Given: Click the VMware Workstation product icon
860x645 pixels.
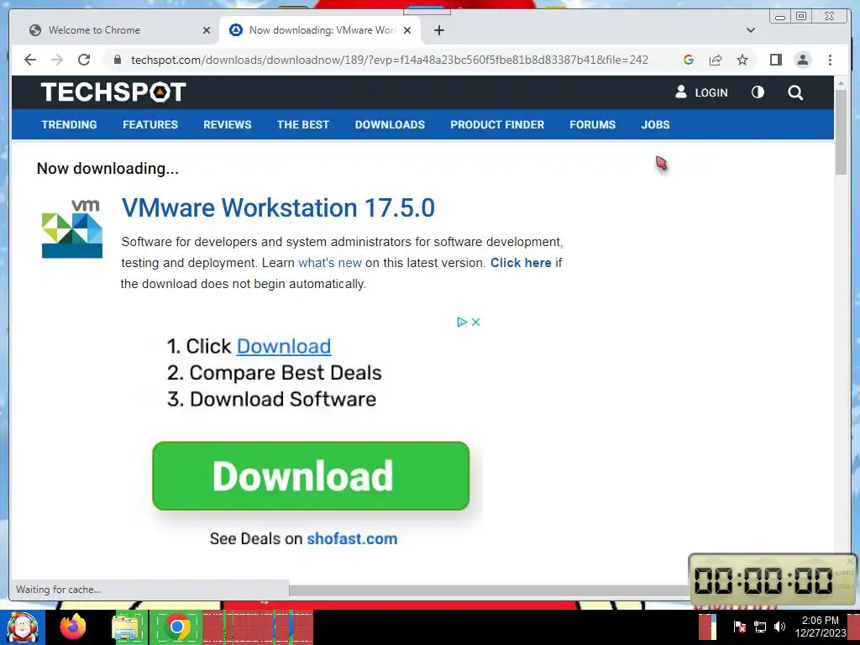Looking at the screenshot, I should click(72, 228).
